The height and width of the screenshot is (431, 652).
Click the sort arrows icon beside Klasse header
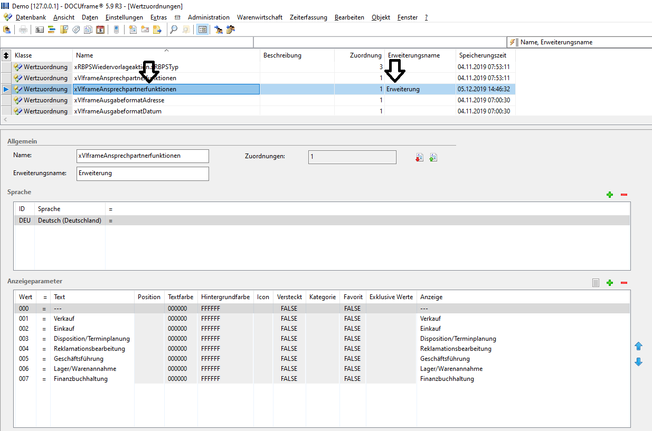pyautogui.click(x=6, y=55)
